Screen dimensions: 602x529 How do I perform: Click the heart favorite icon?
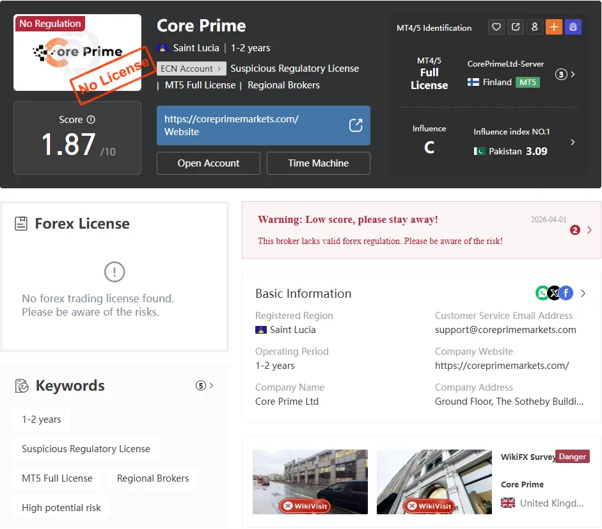pyautogui.click(x=496, y=27)
